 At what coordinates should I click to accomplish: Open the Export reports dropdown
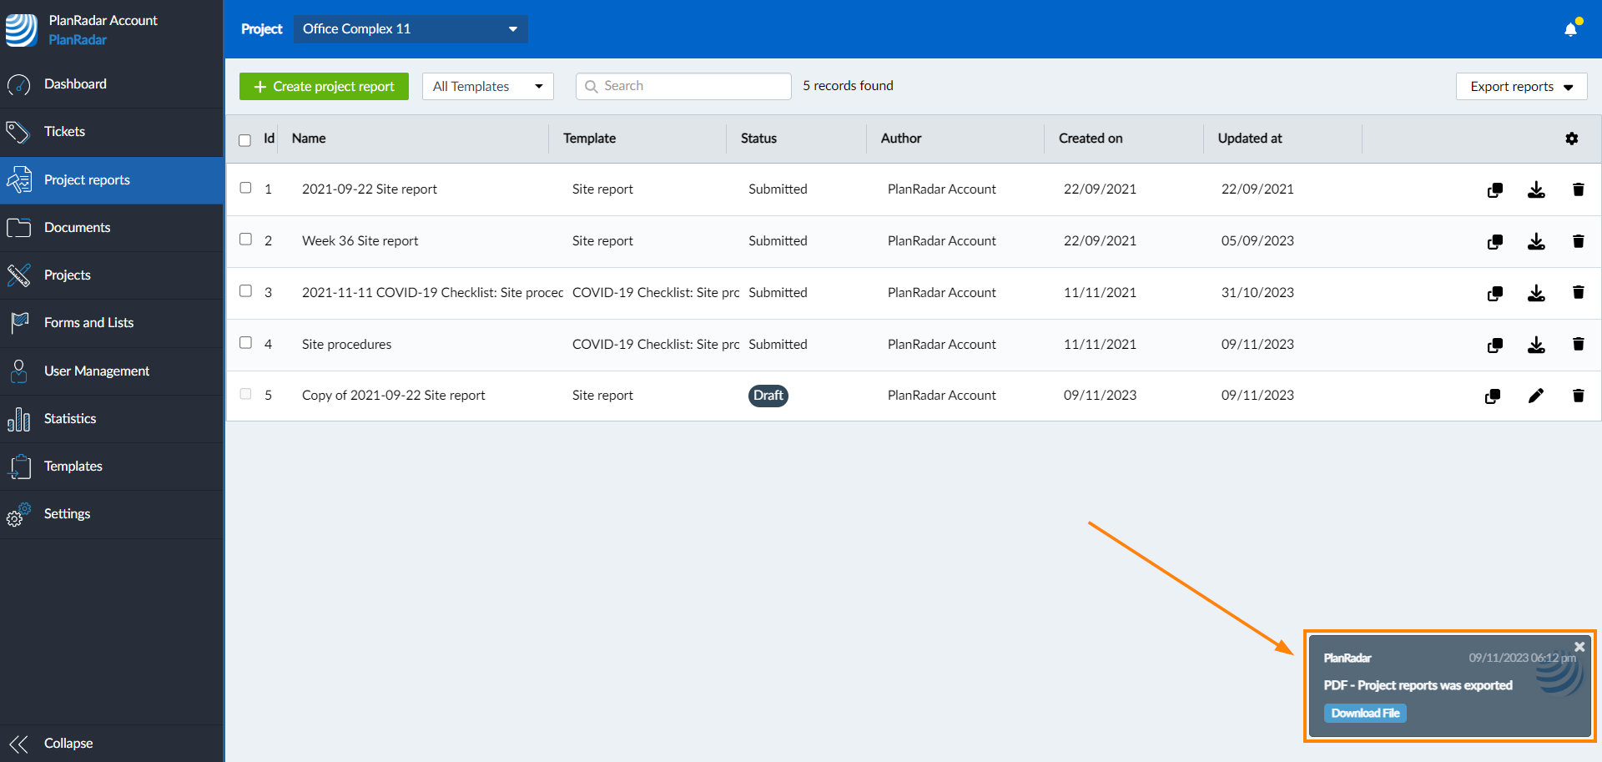pyautogui.click(x=1520, y=87)
